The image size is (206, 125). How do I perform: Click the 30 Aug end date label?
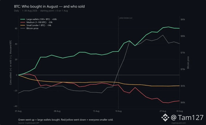pos(179,111)
